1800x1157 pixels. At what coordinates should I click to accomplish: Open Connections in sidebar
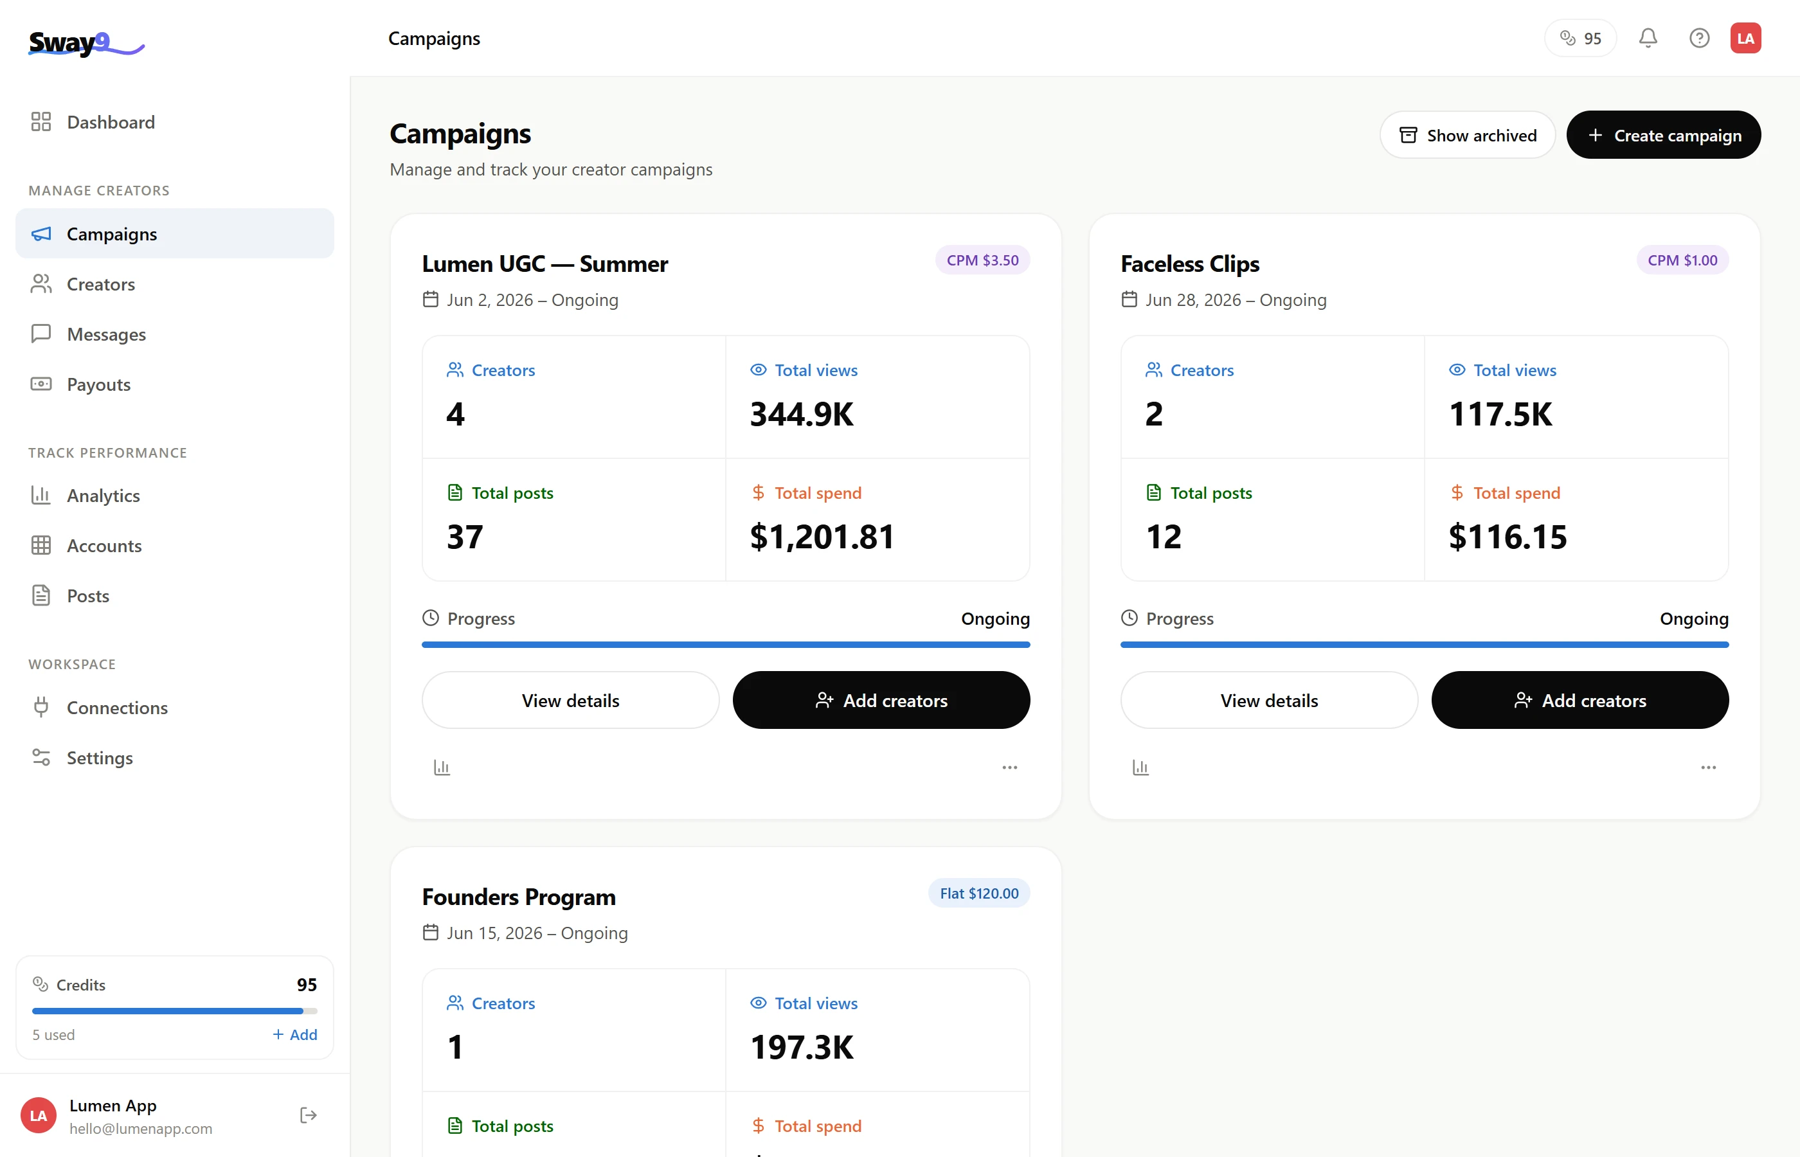point(174,708)
